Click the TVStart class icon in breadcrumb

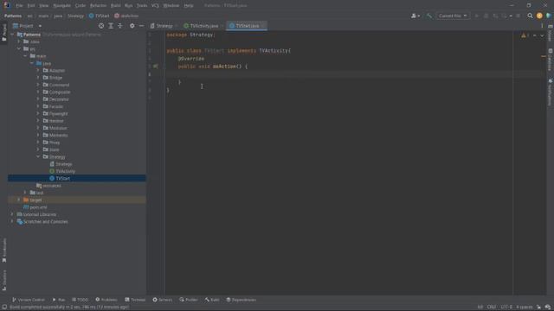(92, 16)
